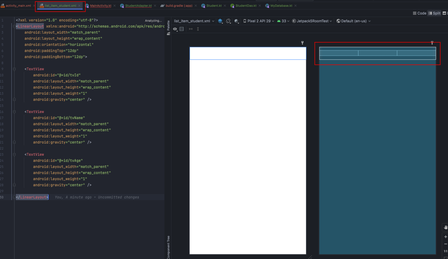Image resolution: width=448 pixels, height=259 pixels.
Task: Click the xml version declaration line
Action: (x=57, y=20)
